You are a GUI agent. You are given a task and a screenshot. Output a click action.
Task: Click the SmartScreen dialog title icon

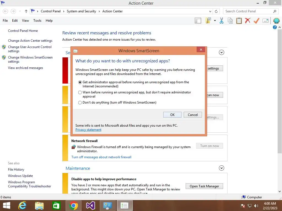coord(75,51)
